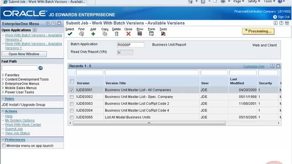Click the Version column filter field
This screenshot has height=164, width=292.
[89, 72]
